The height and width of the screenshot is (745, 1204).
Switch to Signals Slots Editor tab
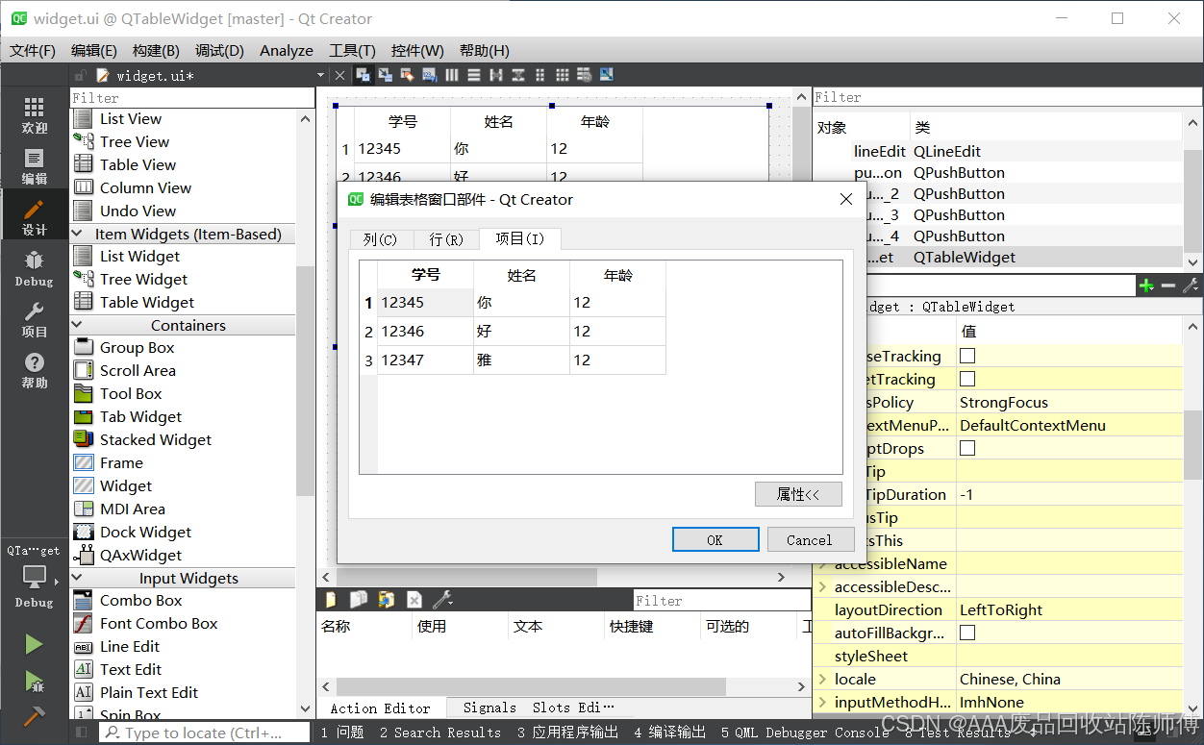point(539,708)
